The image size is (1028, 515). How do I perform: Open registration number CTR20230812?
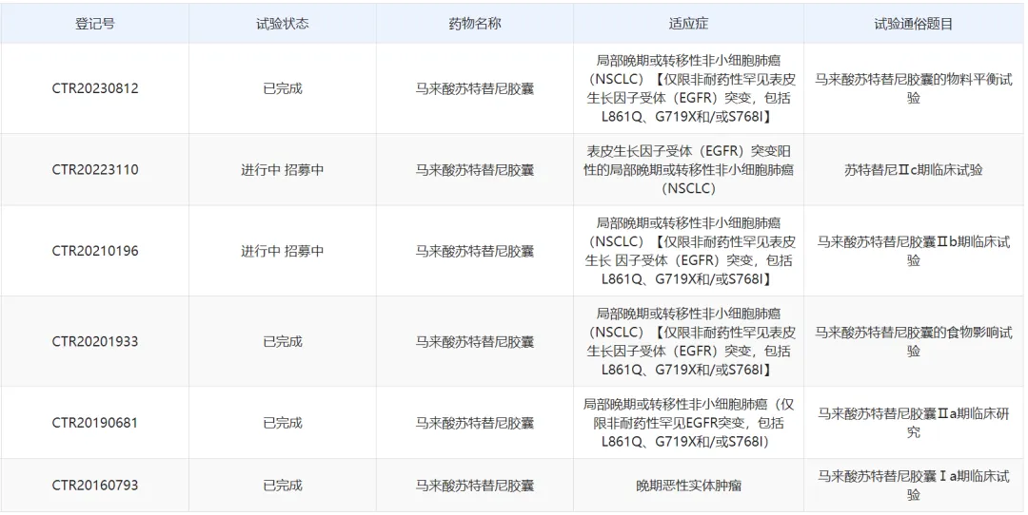tap(94, 88)
